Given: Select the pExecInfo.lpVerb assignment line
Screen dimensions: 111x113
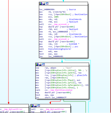Looking at the screenshot, I should [x=59, y=73].
